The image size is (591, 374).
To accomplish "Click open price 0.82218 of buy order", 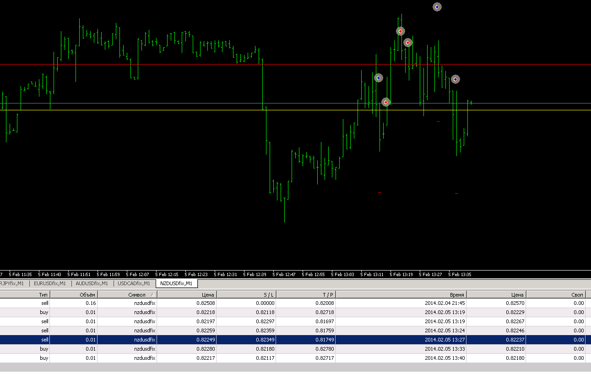I will [x=206, y=312].
